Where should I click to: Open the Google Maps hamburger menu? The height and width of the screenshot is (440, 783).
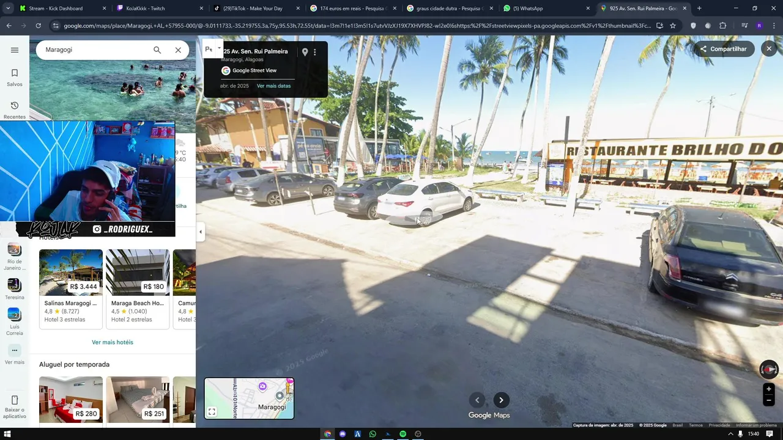pos(15,50)
